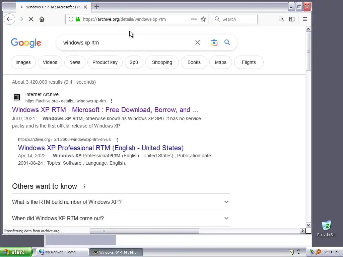343x257 pixels.
Task: Open options dots beside the archive.org windows-xp-rtm URL
Action: coord(112,101)
